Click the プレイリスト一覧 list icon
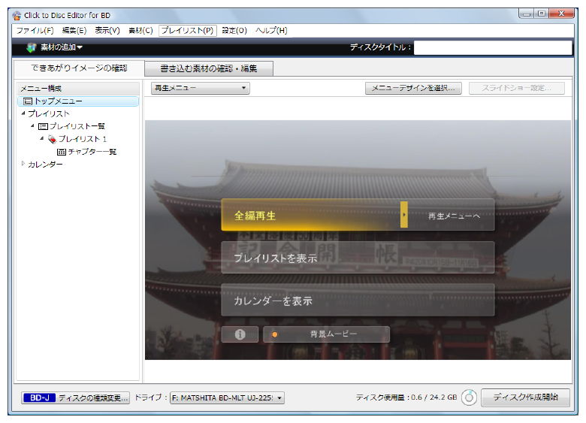586x423 pixels. click(43, 126)
